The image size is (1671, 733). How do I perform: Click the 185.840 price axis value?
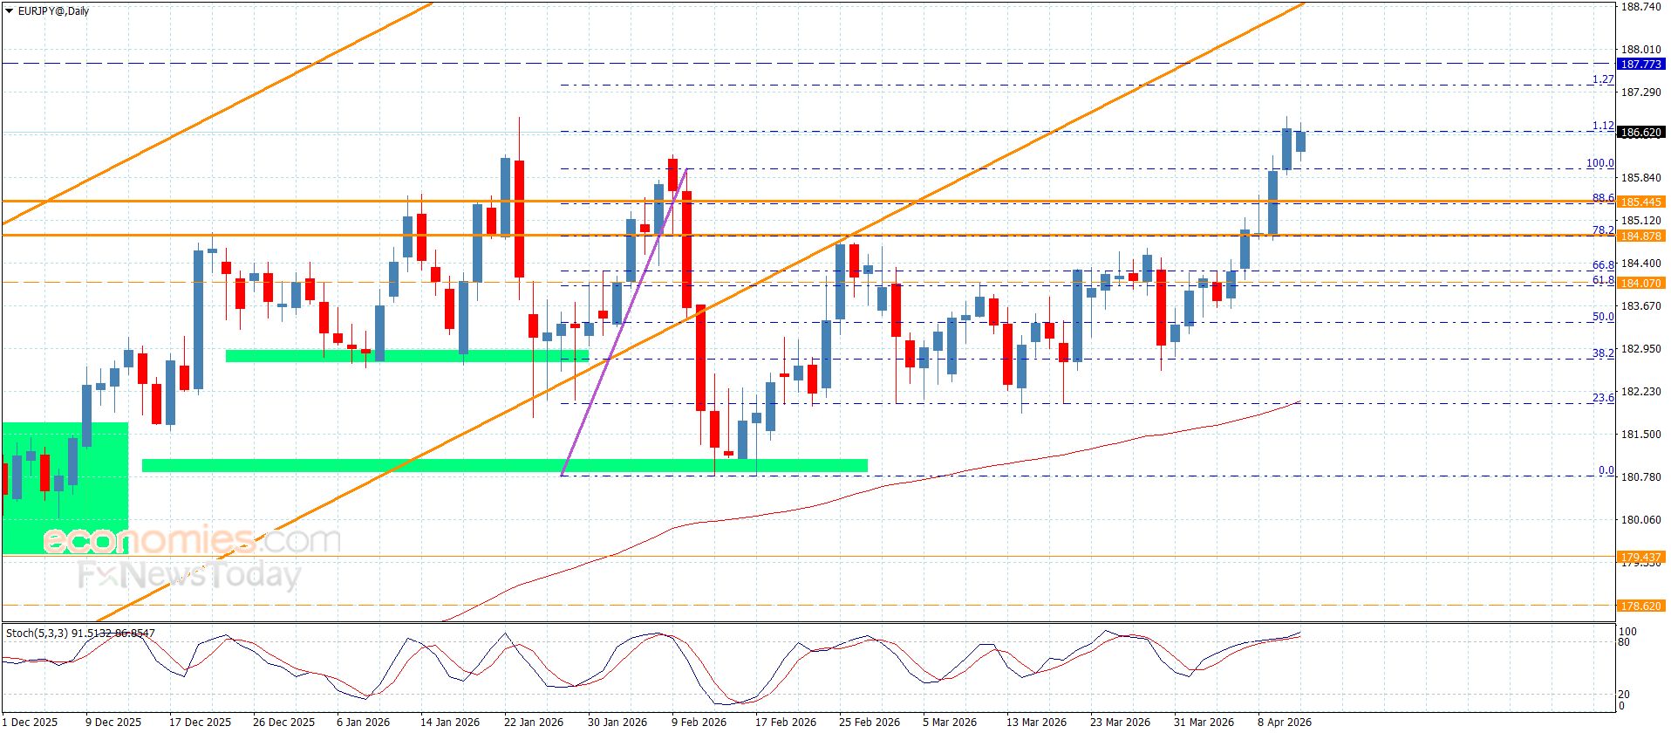tap(1640, 178)
